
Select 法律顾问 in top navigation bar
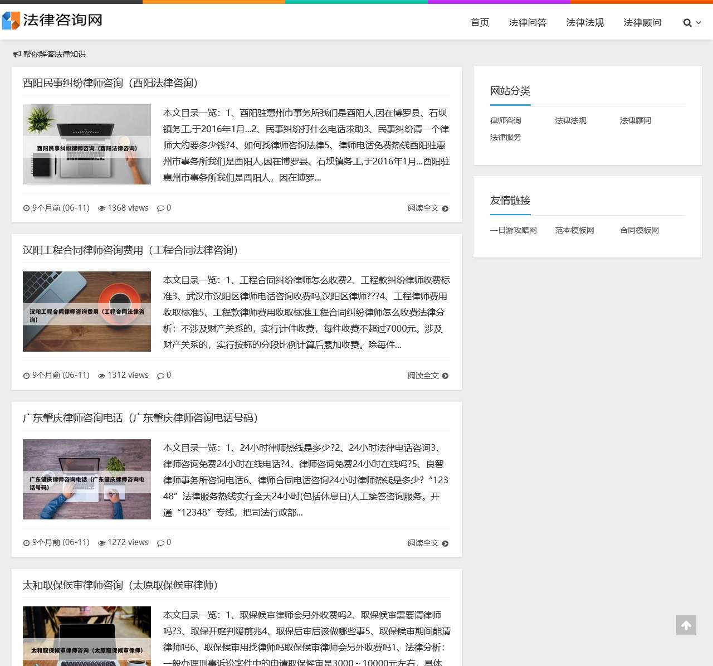[642, 22]
